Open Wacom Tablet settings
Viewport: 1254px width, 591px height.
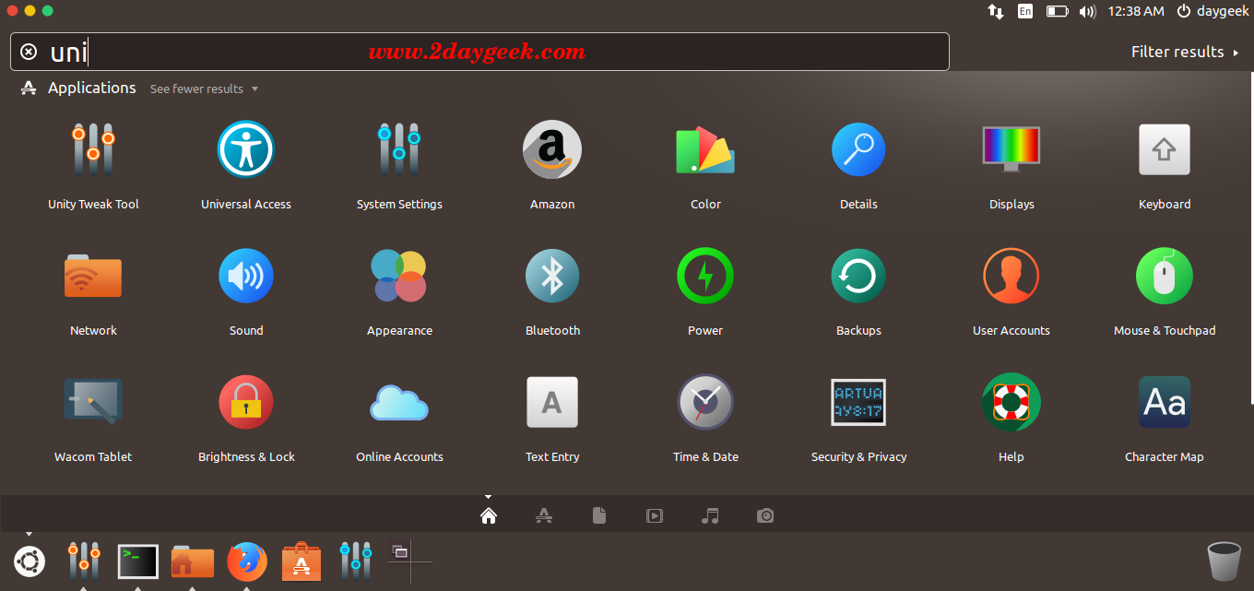[x=93, y=402]
